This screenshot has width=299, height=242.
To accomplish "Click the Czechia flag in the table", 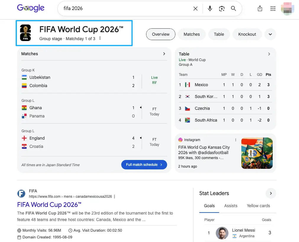I will pyautogui.click(x=188, y=108).
